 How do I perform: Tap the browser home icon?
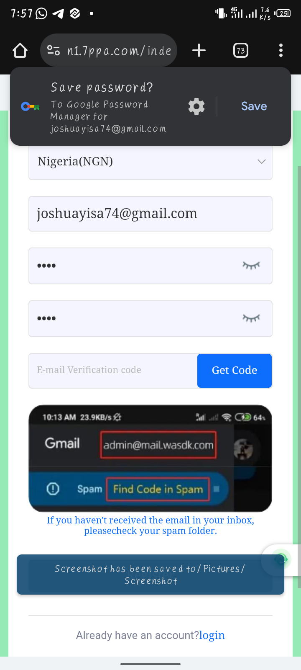point(20,51)
